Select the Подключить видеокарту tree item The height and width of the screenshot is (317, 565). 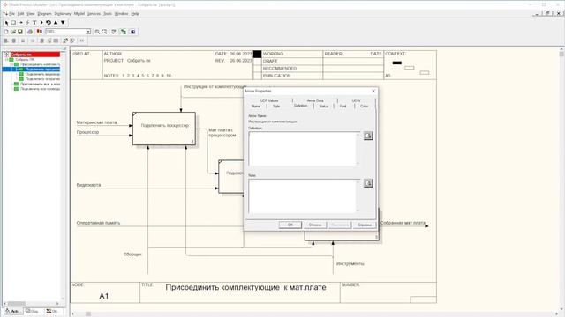coord(42,74)
